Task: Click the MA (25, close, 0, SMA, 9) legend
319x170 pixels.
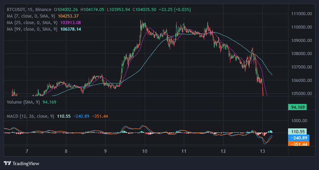Action: point(32,23)
